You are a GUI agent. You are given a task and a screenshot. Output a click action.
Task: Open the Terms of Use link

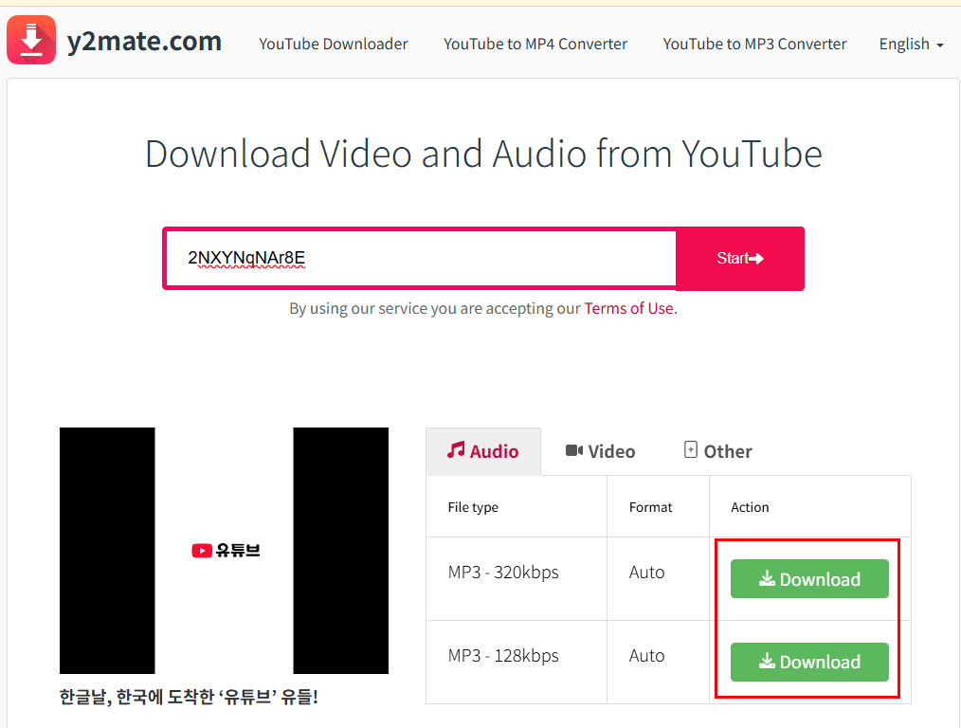[628, 308]
